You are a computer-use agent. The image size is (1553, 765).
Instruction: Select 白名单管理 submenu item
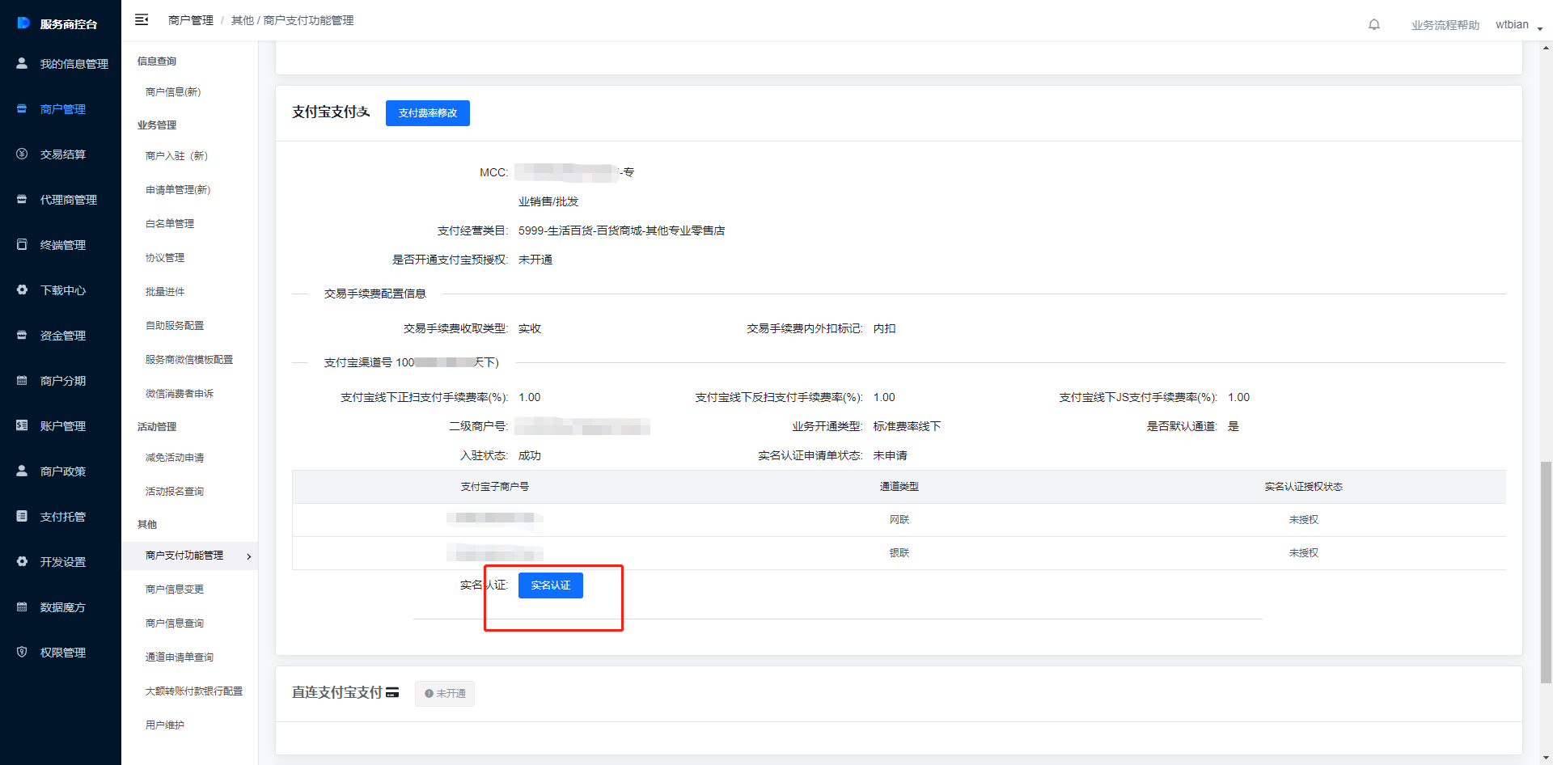170,224
